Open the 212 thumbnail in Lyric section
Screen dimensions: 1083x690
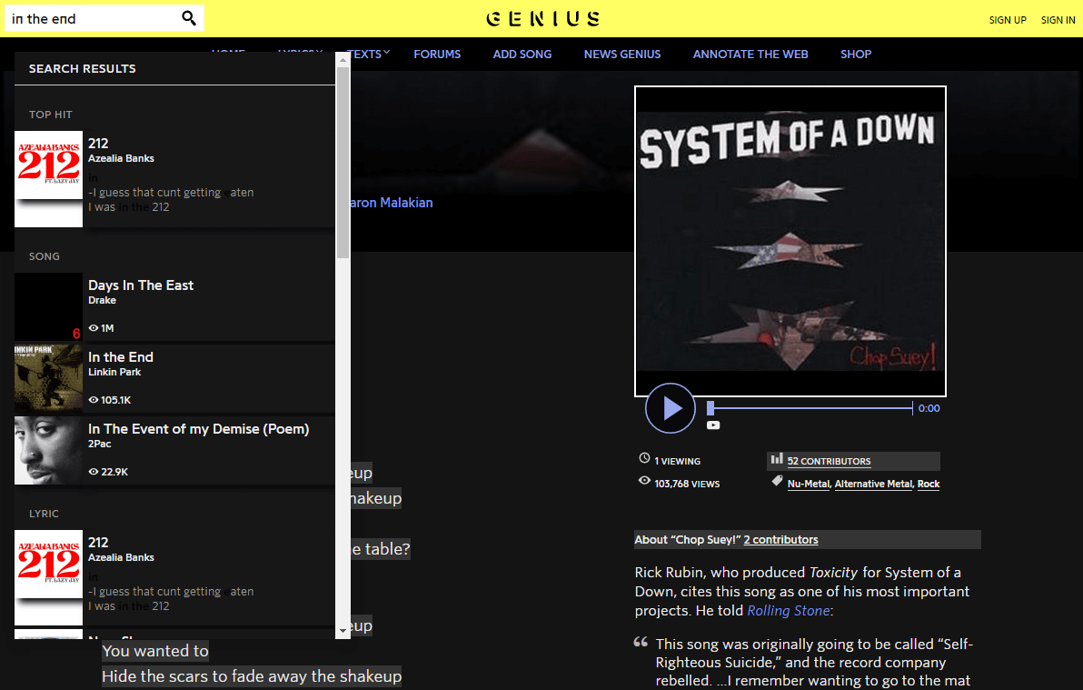tap(48, 577)
